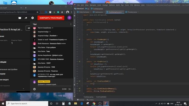This screenshot has height=106, width=189.
Task: Click findPrice implementation gutter icon
Action: coord(79,62)
